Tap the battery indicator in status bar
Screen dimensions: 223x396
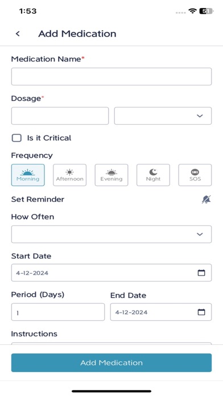tap(206, 11)
